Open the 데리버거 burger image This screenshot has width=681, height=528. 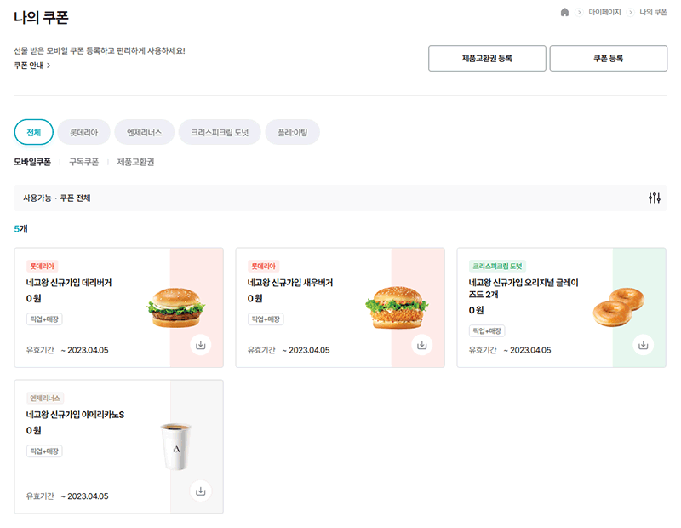(x=176, y=307)
